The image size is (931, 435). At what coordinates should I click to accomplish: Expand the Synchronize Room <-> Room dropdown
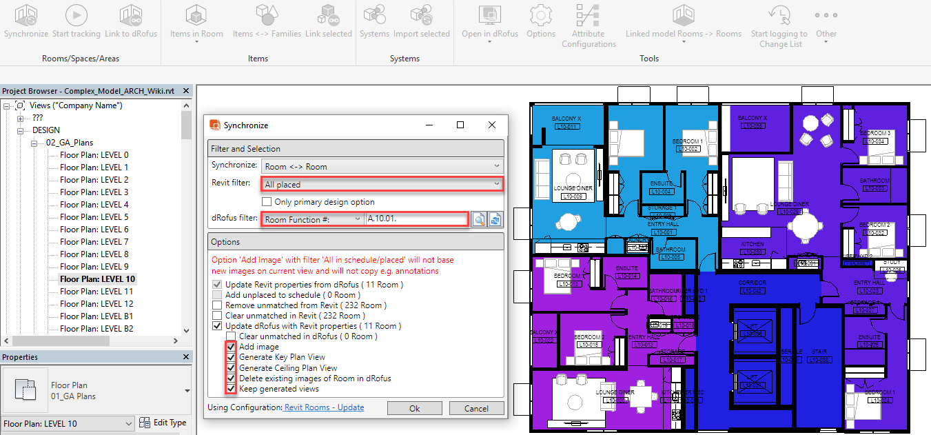tap(382, 166)
